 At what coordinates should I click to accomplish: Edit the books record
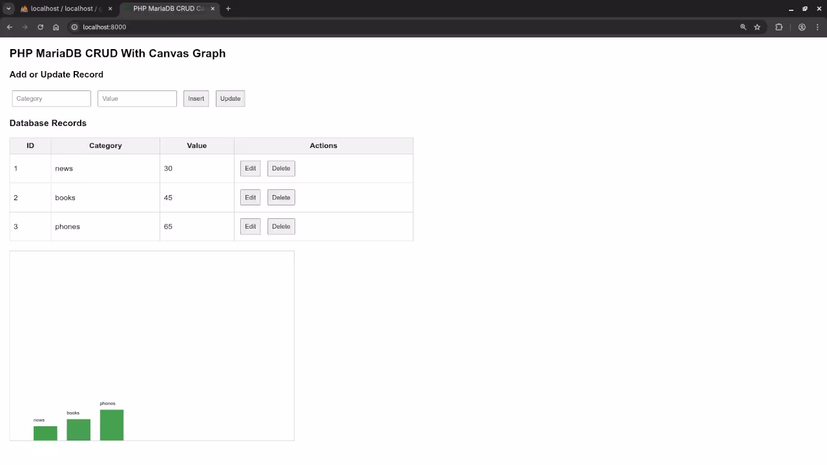250,197
